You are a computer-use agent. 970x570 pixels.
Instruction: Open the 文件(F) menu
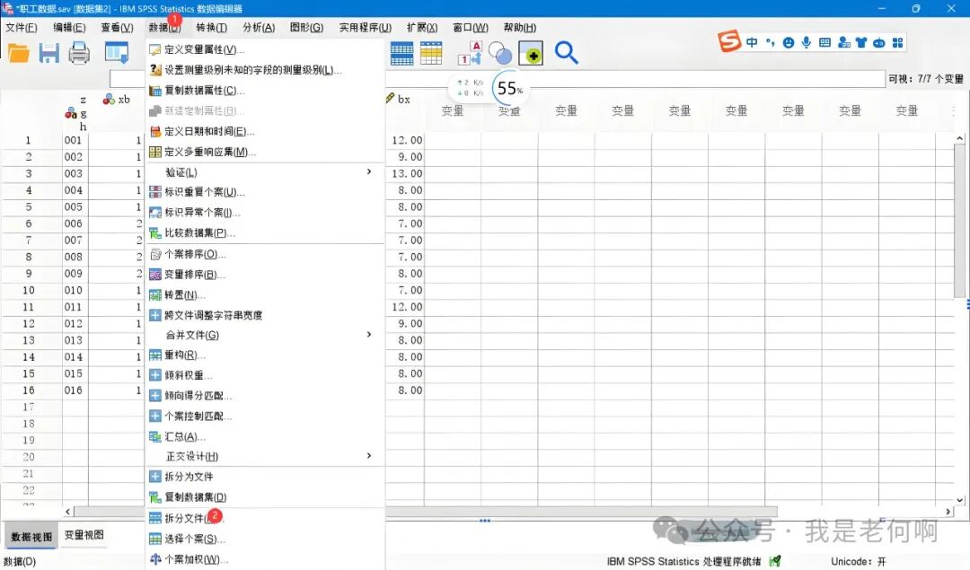pos(22,27)
